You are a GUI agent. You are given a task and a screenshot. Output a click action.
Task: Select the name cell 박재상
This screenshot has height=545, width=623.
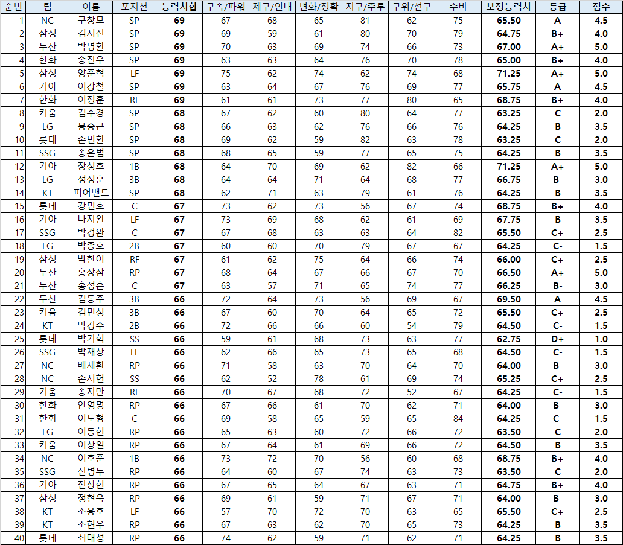[91, 352]
